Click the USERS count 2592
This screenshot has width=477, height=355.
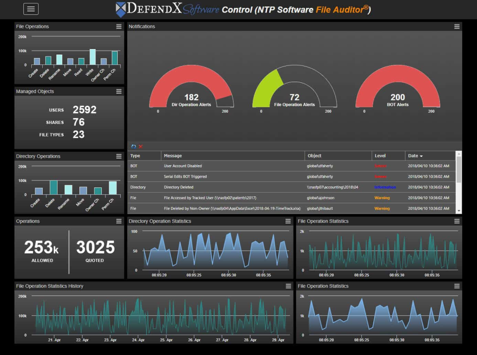84,110
